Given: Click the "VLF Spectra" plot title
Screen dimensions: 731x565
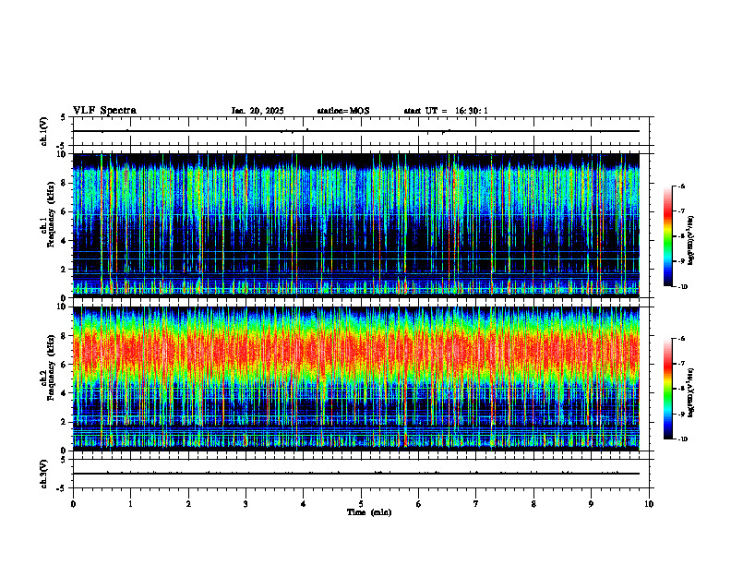Looking at the screenshot, I should (104, 111).
